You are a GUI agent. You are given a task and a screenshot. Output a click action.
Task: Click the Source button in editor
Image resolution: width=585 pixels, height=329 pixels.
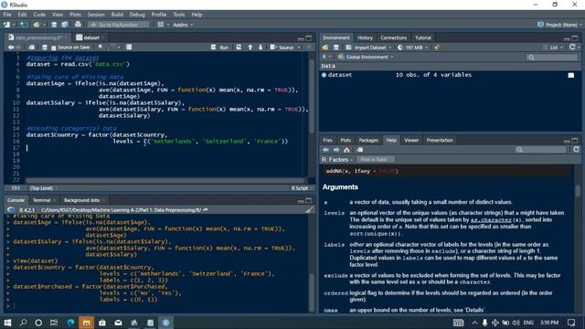282,48
